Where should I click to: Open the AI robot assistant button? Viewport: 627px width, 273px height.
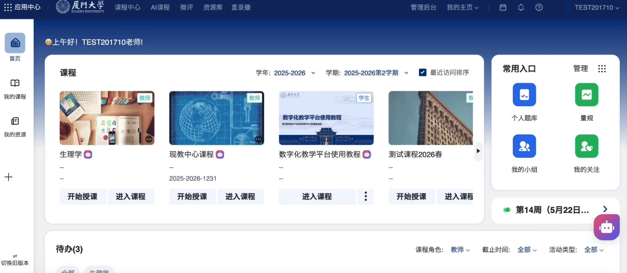click(606, 227)
